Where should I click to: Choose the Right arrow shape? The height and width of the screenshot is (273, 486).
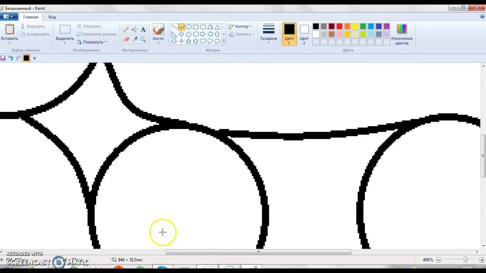click(203, 34)
